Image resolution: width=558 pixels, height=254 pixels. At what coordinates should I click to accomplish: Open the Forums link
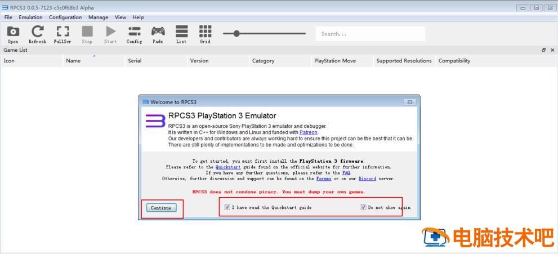324,179
